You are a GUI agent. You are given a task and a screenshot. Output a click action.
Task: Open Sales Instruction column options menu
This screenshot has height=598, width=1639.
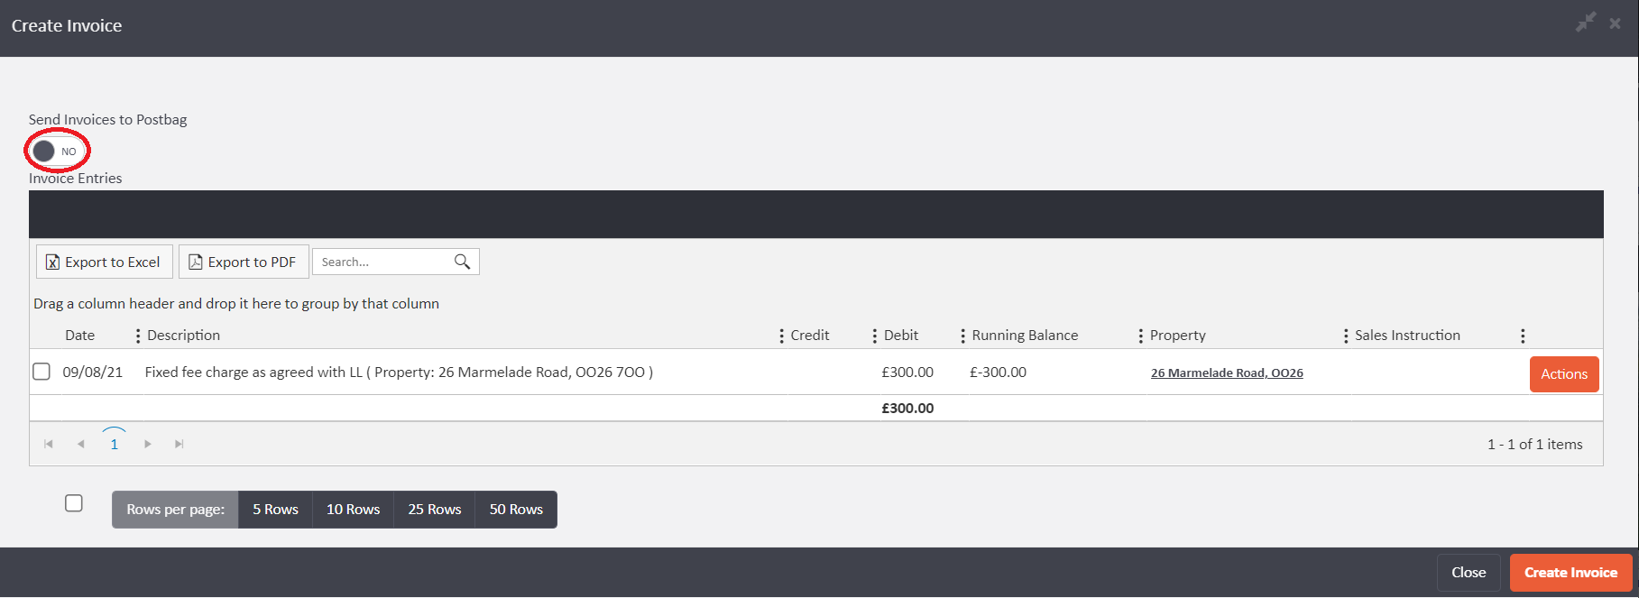[x=1523, y=336]
